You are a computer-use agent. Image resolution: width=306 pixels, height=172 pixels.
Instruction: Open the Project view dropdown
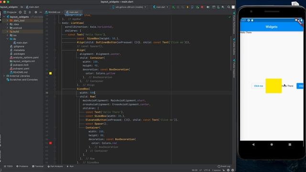pos(10,12)
